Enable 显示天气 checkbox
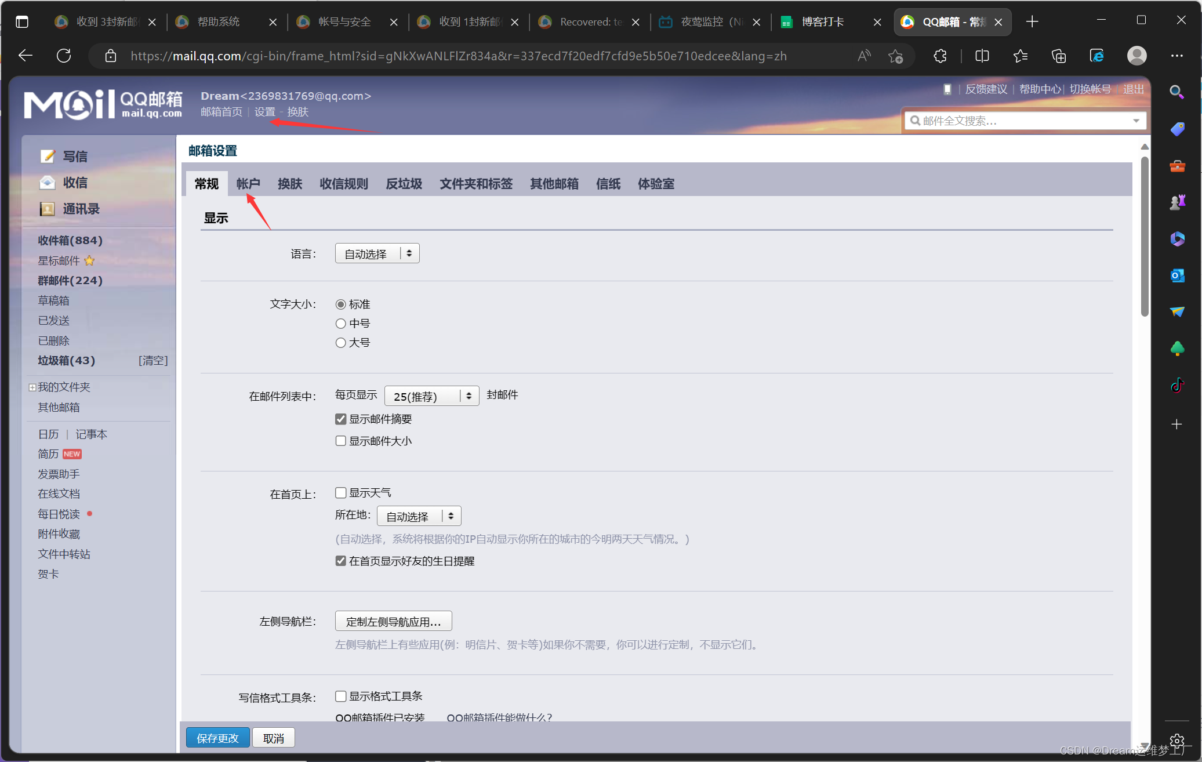Image resolution: width=1202 pixels, height=762 pixels. [x=341, y=493]
